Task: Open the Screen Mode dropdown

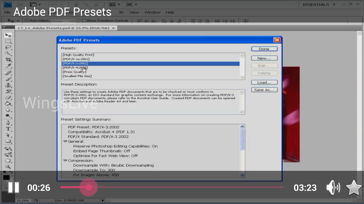Action: tap(131, 4)
